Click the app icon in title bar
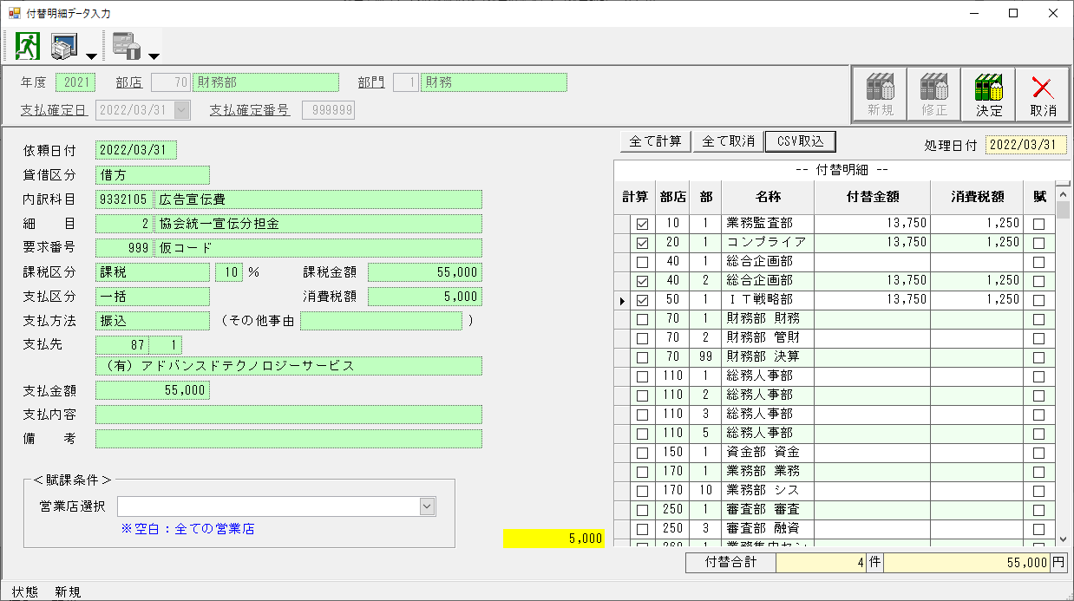Viewport: 1074px width, 601px height. click(x=14, y=13)
